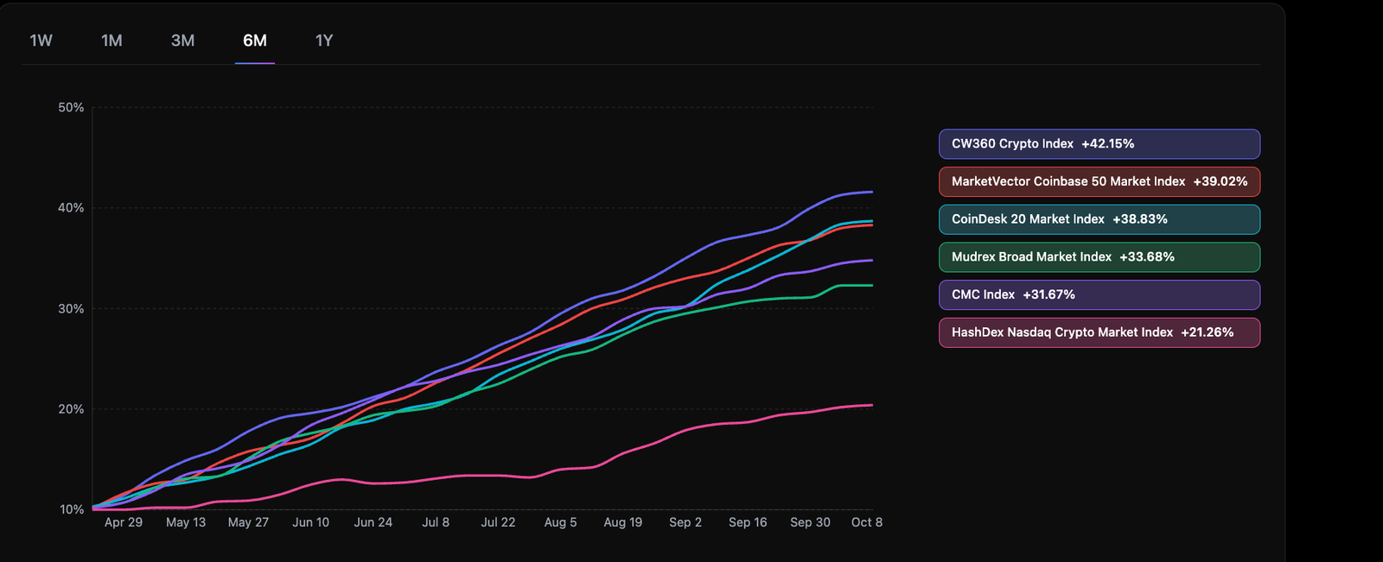1383x562 pixels.
Task: Click the active 6M tab
Action: click(x=254, y=41)
